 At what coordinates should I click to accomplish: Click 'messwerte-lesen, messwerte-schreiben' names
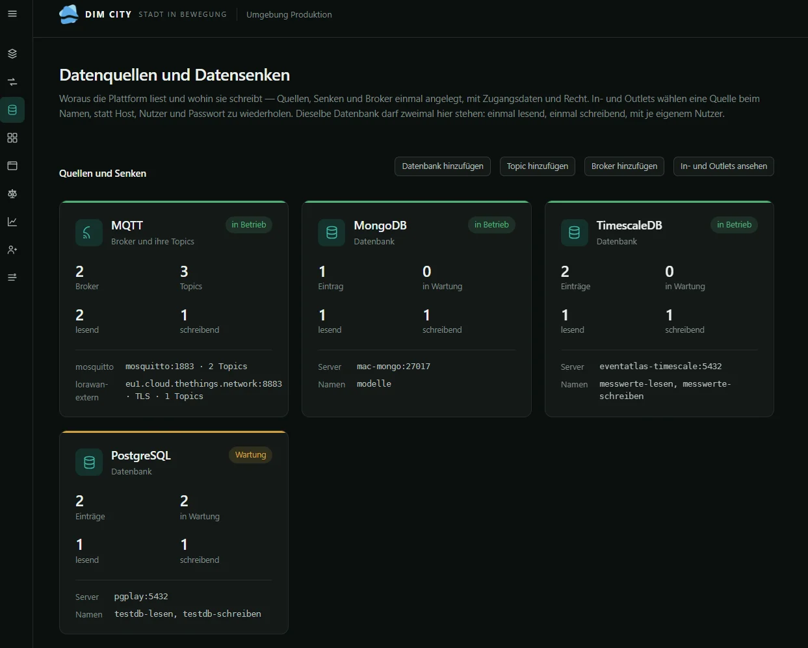[665, 390]
